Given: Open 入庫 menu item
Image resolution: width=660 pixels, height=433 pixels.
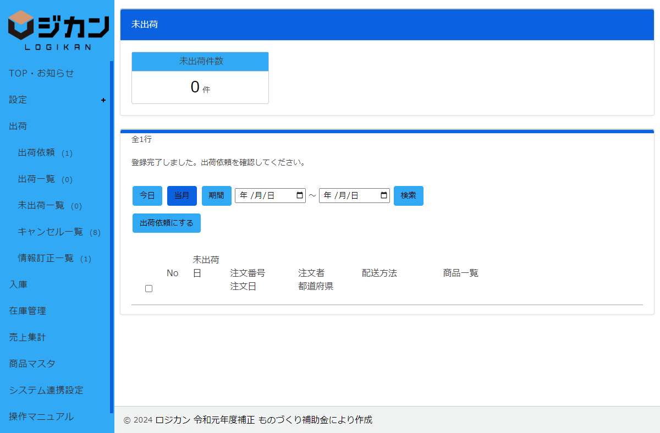Looking at the screenshot, I should (x=18, y=284).
